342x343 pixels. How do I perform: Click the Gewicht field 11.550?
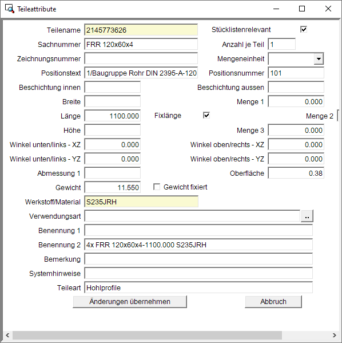(113, 187)
